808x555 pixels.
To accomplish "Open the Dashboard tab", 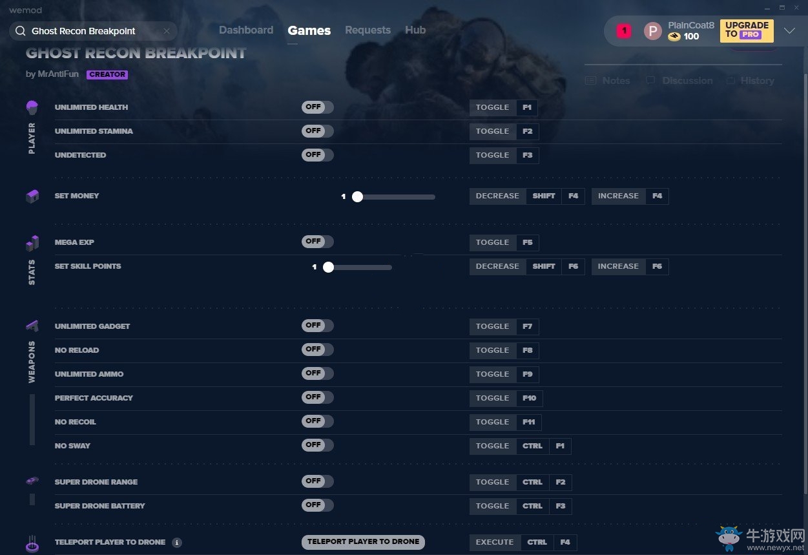I will [x=246, y=30].
